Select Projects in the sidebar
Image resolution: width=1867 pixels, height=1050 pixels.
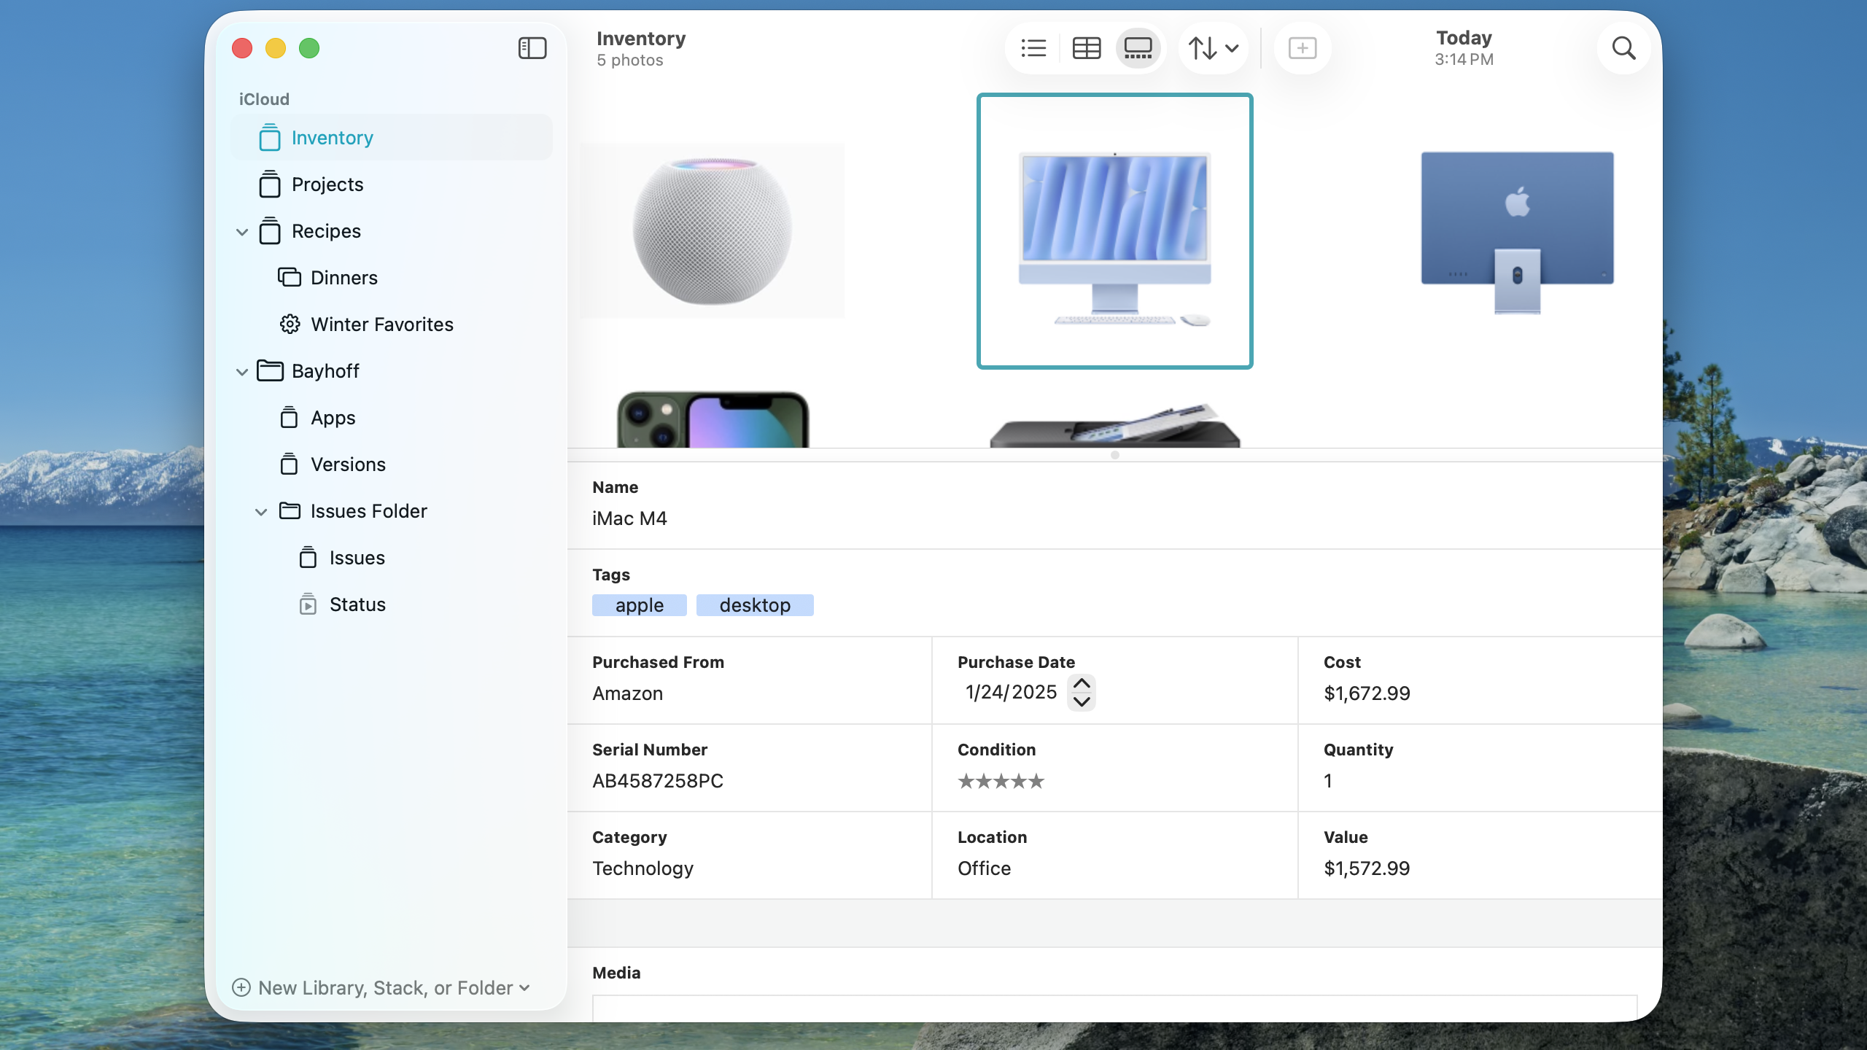point(328,184)
